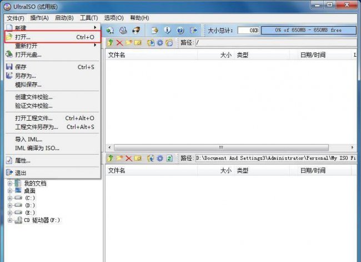Click the right arrow of upper scrollbar

coord(352,147)
